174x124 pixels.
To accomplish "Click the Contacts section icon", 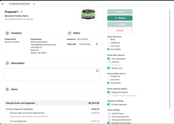I will point(7,33).
